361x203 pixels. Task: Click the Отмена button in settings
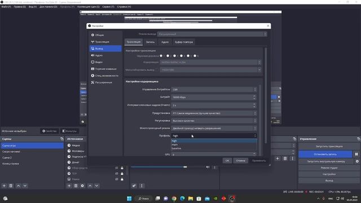pos(241,161)
